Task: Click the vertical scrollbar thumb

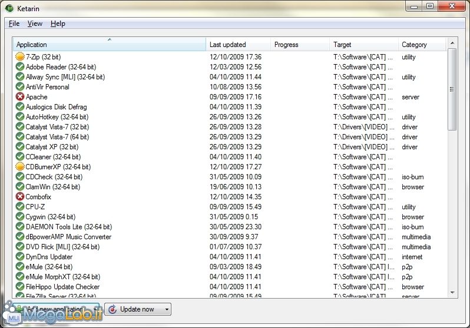Action: 452,89
